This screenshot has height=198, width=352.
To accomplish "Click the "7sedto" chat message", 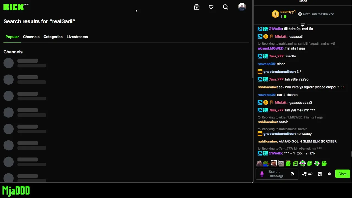I will [x=291, y=56].
